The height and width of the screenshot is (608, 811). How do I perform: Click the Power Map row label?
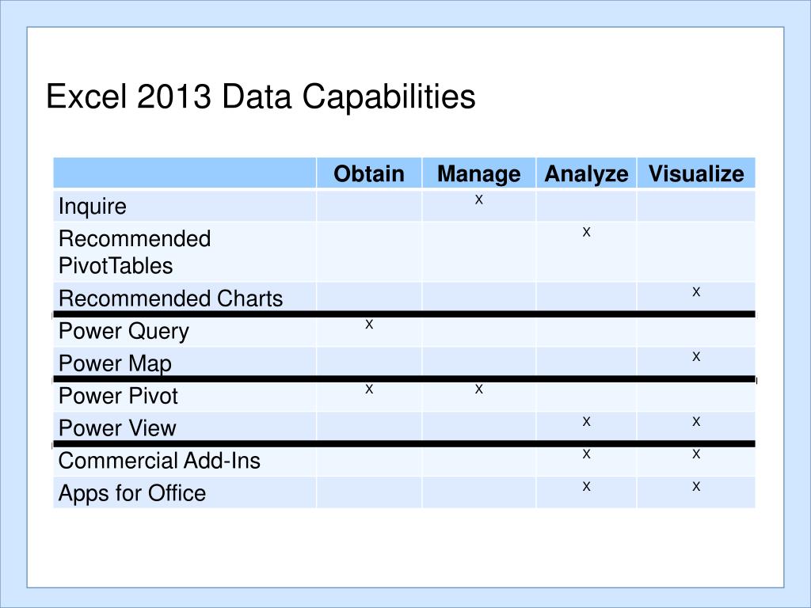[115, 363]
